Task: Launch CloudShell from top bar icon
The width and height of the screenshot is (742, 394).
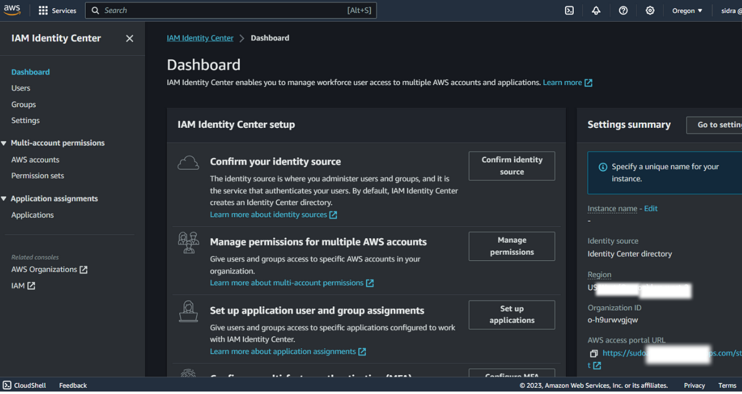Action: coord(569,10)
